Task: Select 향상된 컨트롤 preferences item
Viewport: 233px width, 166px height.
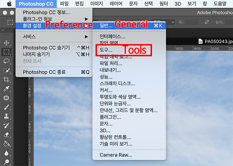Action: click(x=129, y=137)
